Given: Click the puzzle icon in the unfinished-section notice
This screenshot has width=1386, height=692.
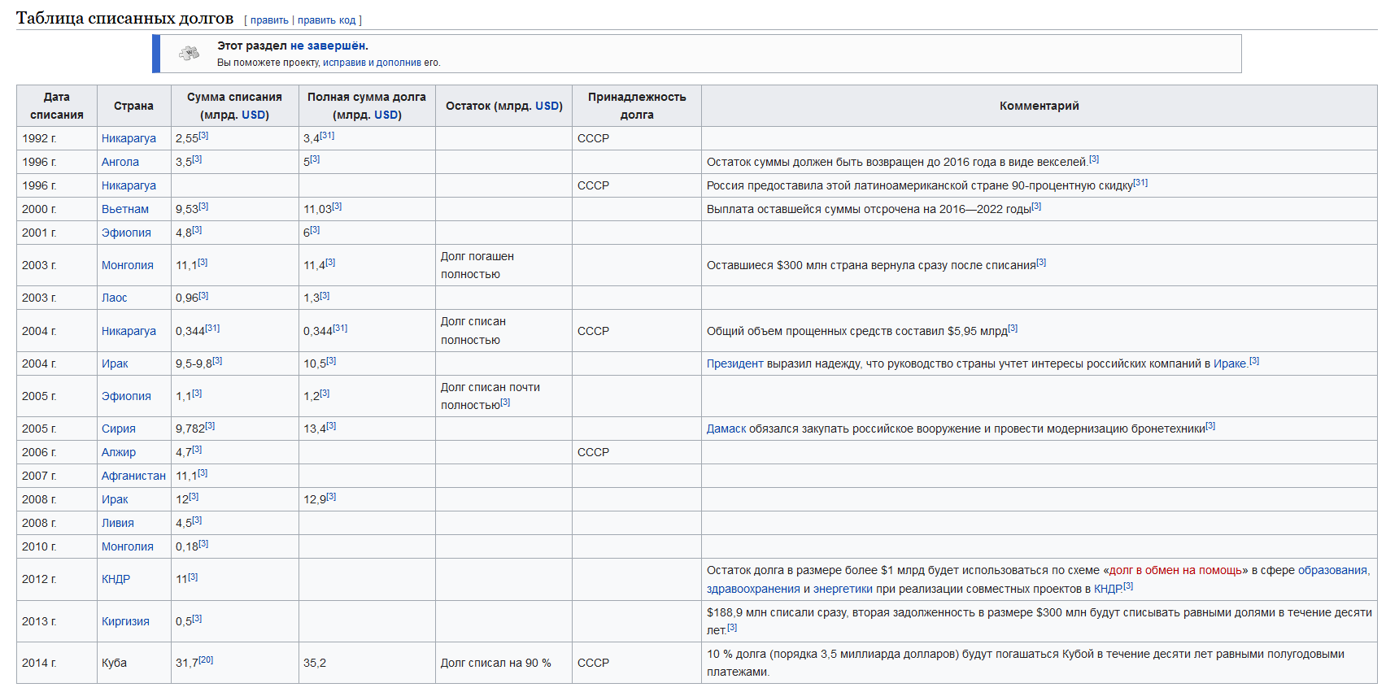Looking at the screenshot, I should 189,54.
